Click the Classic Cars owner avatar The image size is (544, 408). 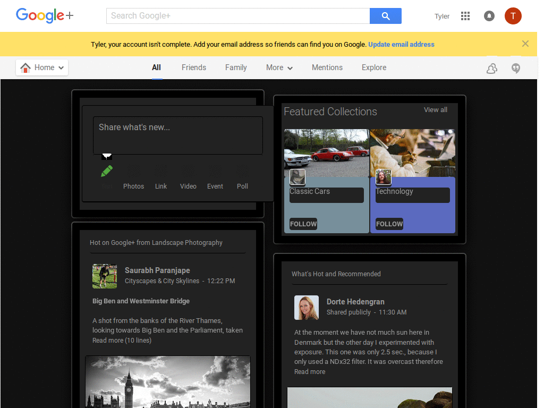click(297, 177)
